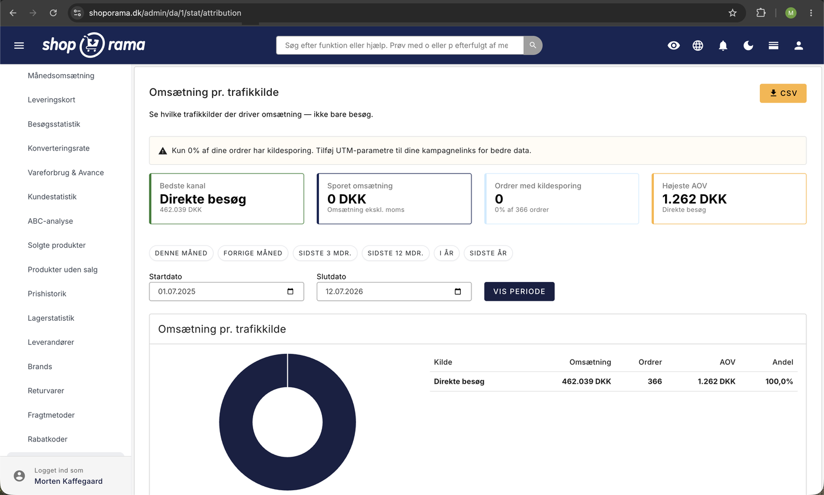This screenshot has height=495, width=824.
Task: Select the Sidste 12 mdr. period chip
Action: (x=396, y=253)
